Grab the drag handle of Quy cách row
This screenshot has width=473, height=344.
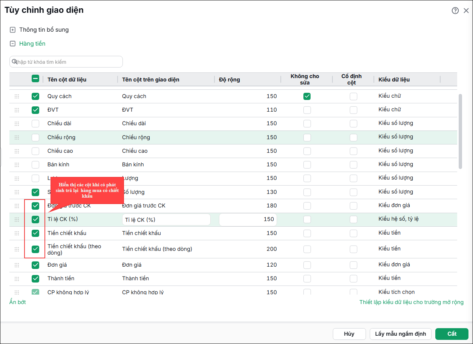point(17,97)
